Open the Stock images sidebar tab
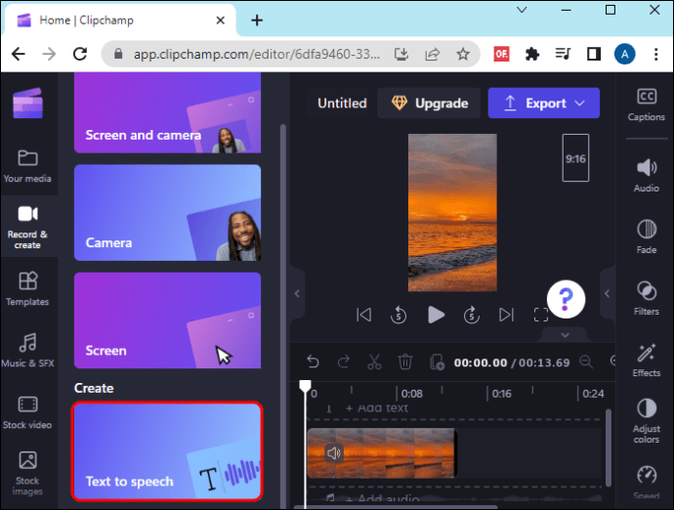The image size is (674, 510). point(27,473)
